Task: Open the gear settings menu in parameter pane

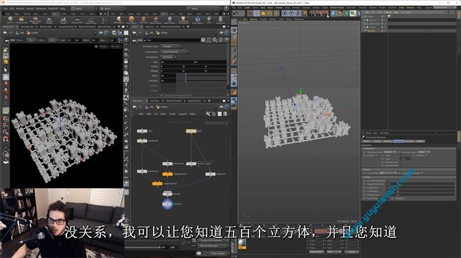Action: tap(203, 40)
